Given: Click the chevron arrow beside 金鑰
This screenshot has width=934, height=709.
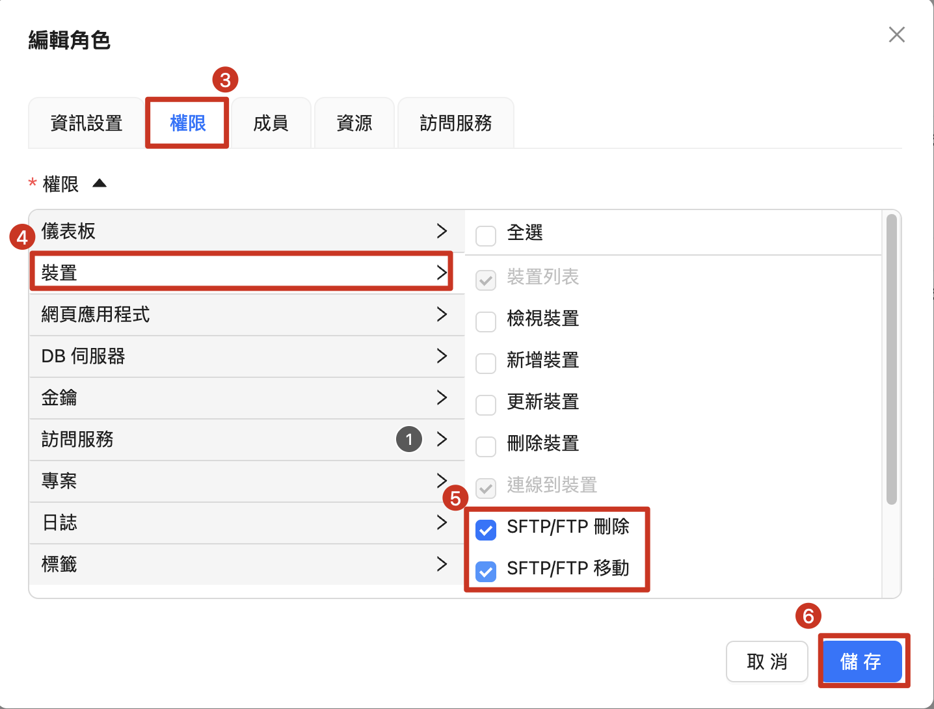Looking at the screenshot, I should pos(442,397).
